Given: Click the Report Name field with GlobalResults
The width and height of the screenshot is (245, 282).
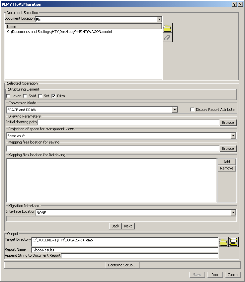Looking at the screenshot, I should click(x=125, y=250).
